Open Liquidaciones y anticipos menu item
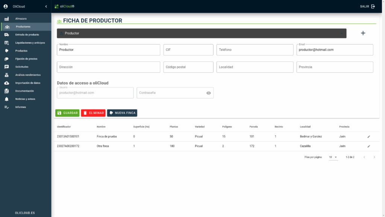Viewport: 385px width, 217px height. click(30, 43)
